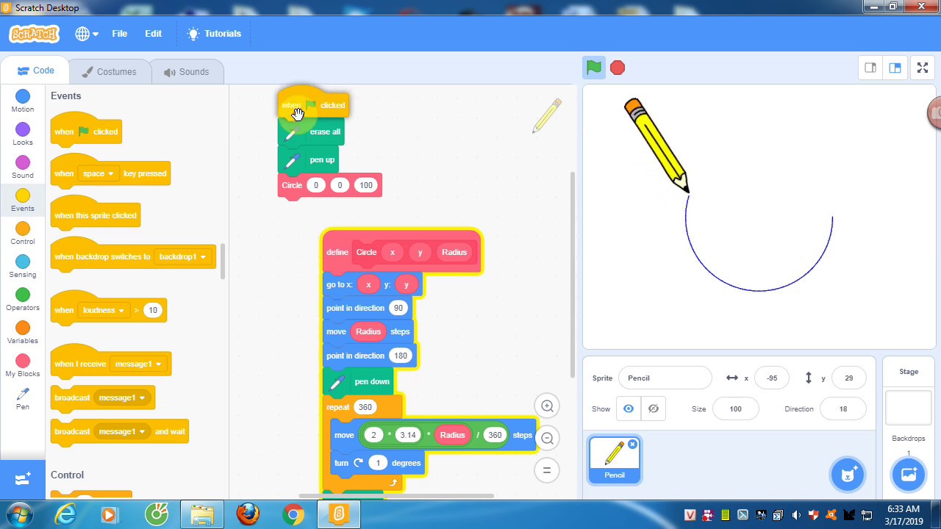The width and height of the screenshot is (941, 529).
Task: Click the Choose a Sprite button
Action: click(x=848, y=474)
